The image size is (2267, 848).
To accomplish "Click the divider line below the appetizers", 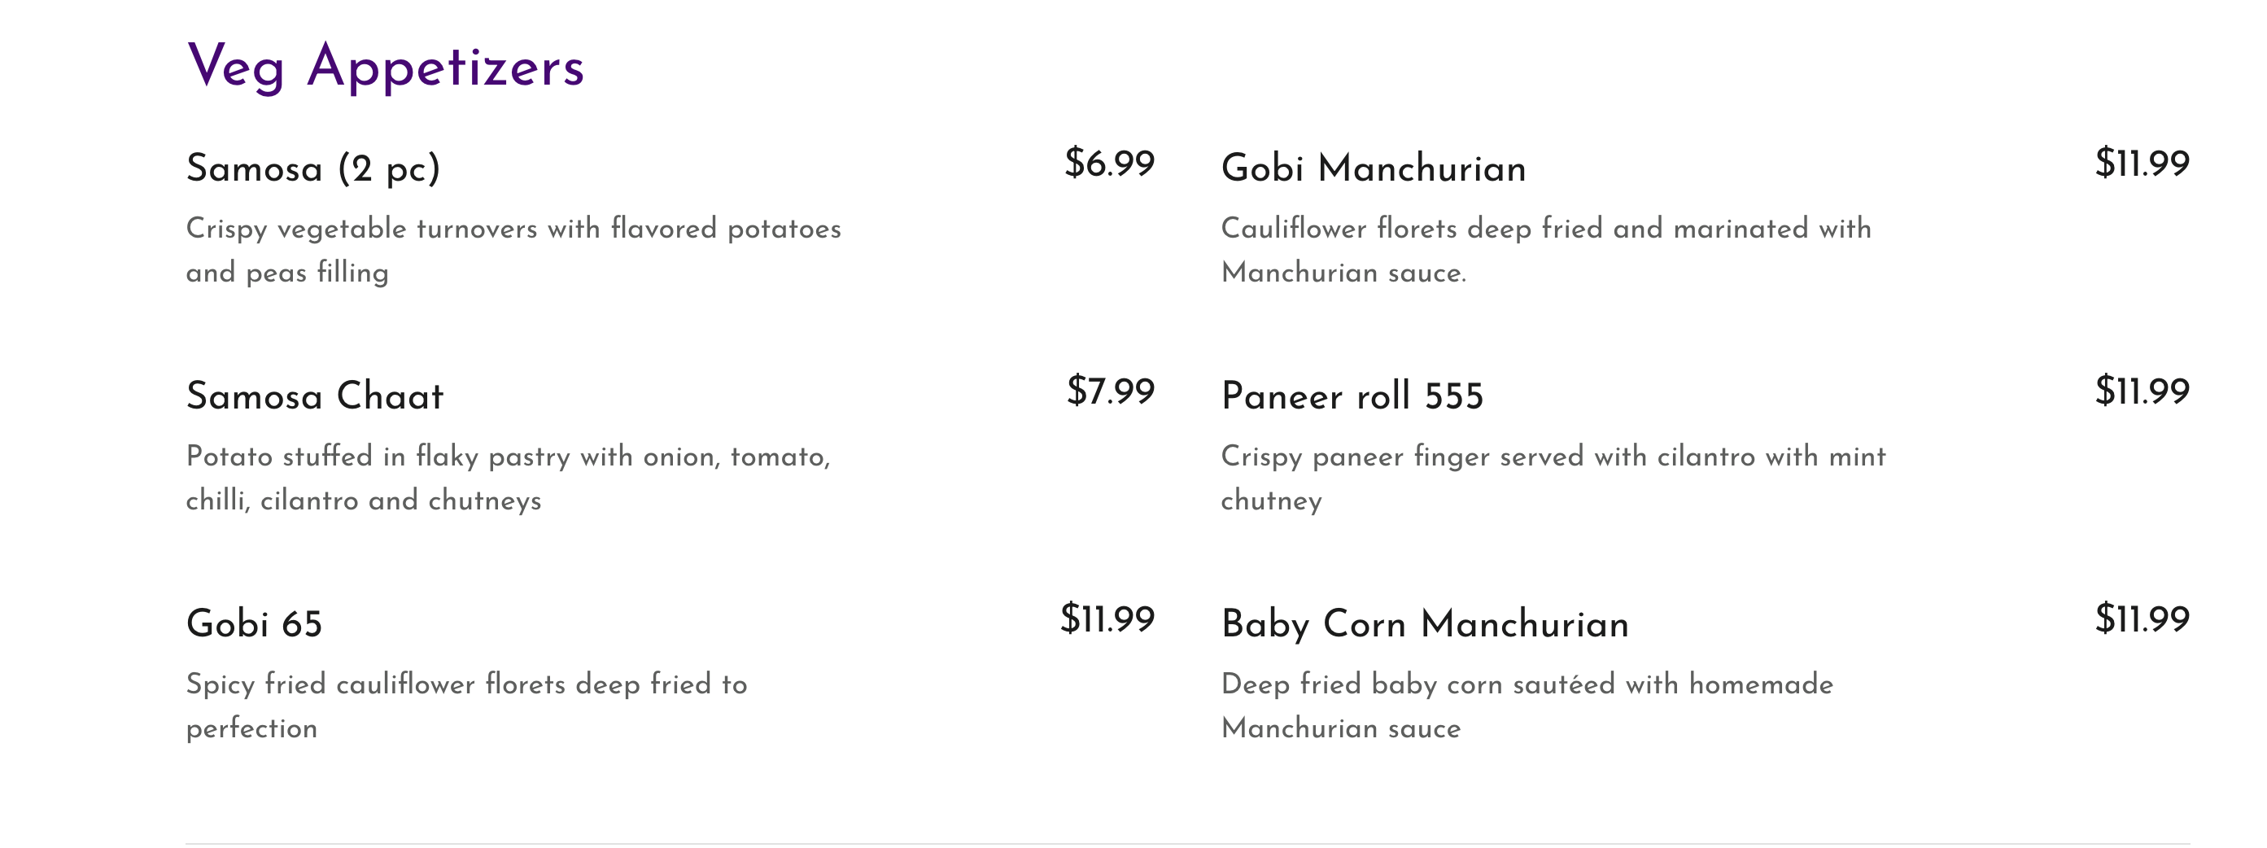I will click(x=1187, y=843).
